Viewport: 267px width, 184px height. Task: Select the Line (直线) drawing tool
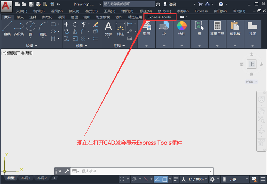click(7, 28)
